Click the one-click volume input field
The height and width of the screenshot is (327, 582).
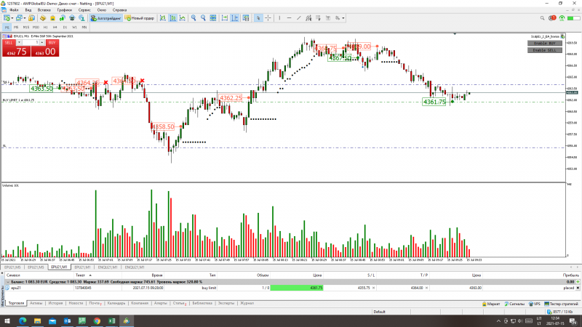(31, 43)
